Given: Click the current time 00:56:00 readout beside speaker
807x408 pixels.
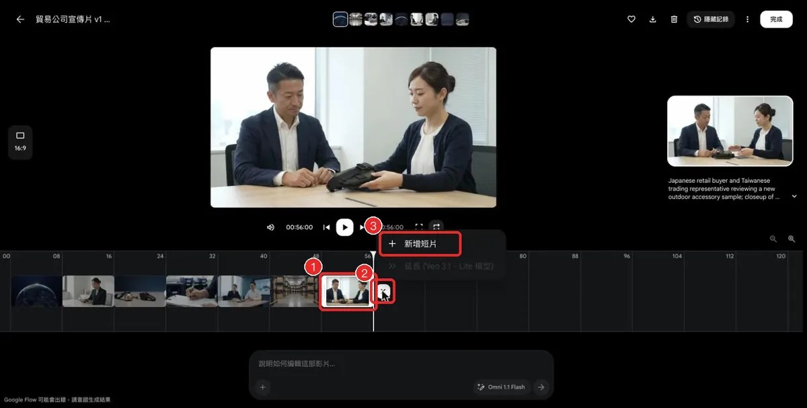Looking at the screenshot, I should click(299, 227).
